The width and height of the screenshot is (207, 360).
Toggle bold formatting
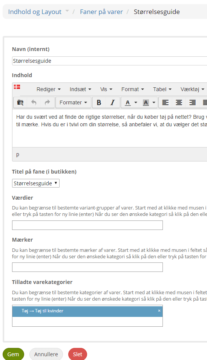pyautogui.click(x=99, y=102)
